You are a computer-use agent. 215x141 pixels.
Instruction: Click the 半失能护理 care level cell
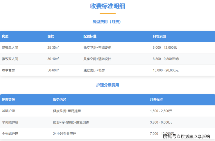pyautogui.click(x=10, y=122)
